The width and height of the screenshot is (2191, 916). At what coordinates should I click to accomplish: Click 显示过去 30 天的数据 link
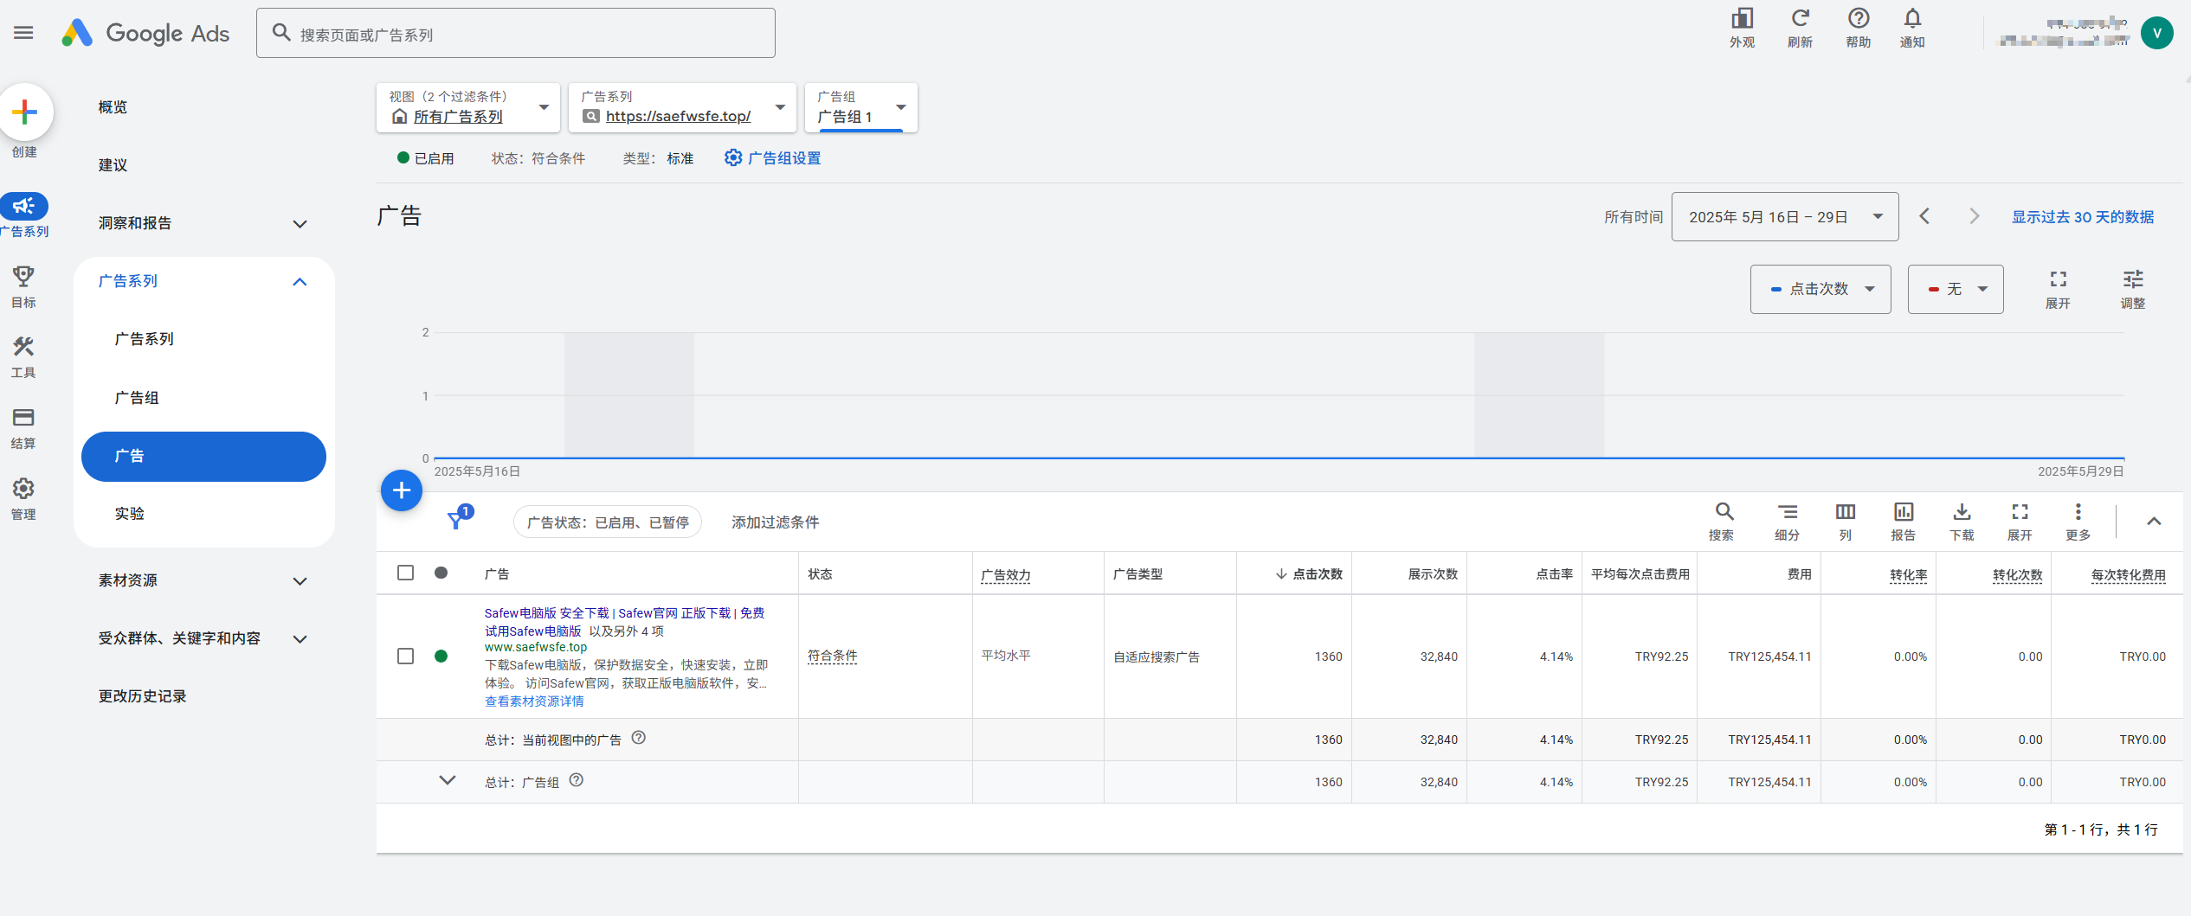point(2082,216)
